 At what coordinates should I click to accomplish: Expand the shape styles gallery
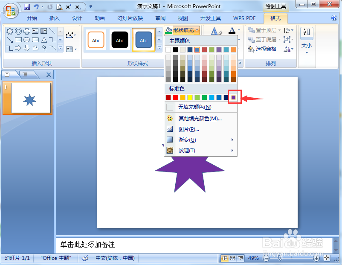click(159, 48)
